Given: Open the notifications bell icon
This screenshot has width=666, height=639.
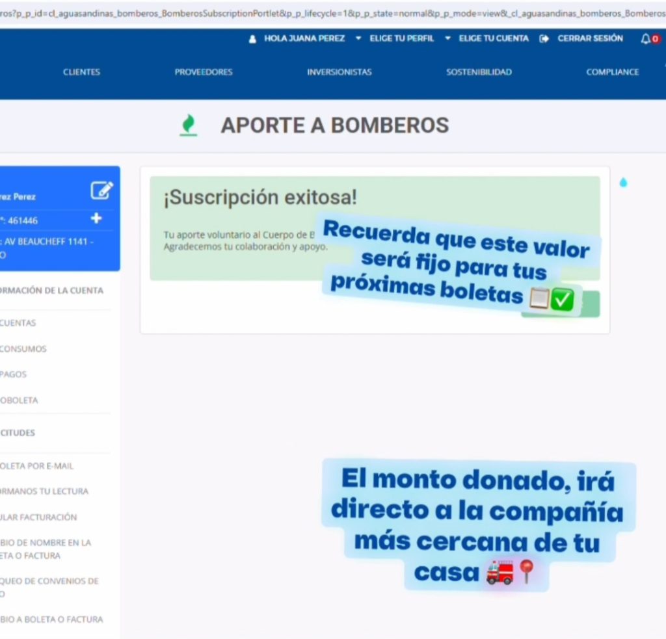Looking at the screenshot, I should (x=646, y=38).
